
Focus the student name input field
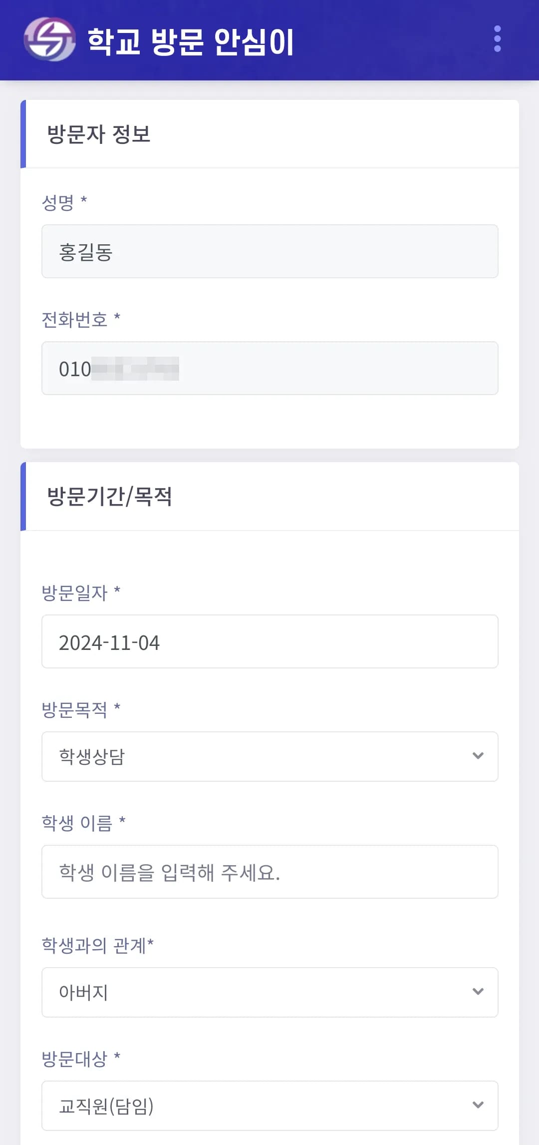269,872
